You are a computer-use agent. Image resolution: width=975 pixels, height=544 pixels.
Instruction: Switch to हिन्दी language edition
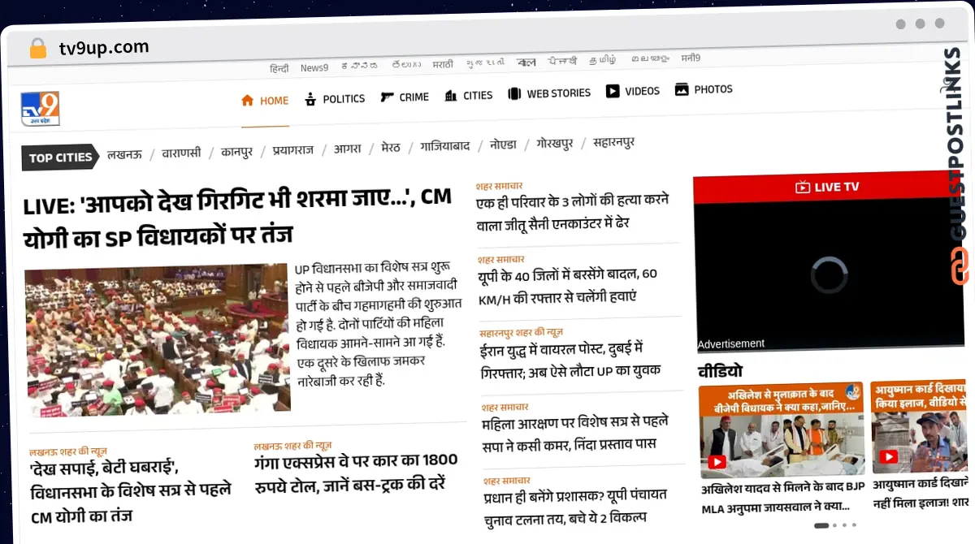pyautogui.click(x=279, y=69)
